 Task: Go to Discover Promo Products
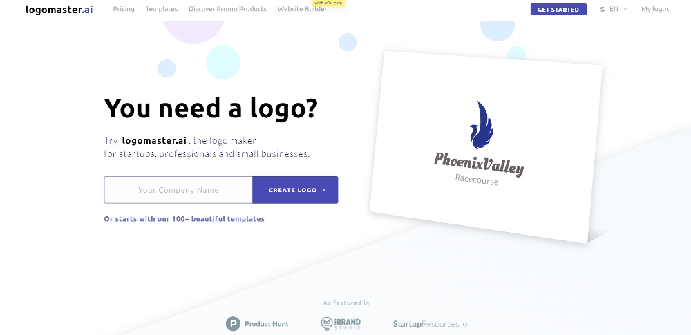tap(228, 9)
